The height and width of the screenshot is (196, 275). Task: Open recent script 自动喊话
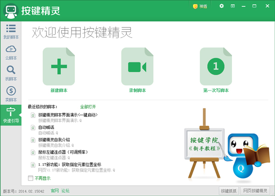[x=46, y=127]
